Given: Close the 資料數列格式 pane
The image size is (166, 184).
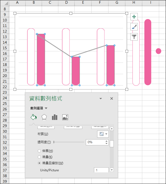Looking at the screenshot, I should pos(112,98).
